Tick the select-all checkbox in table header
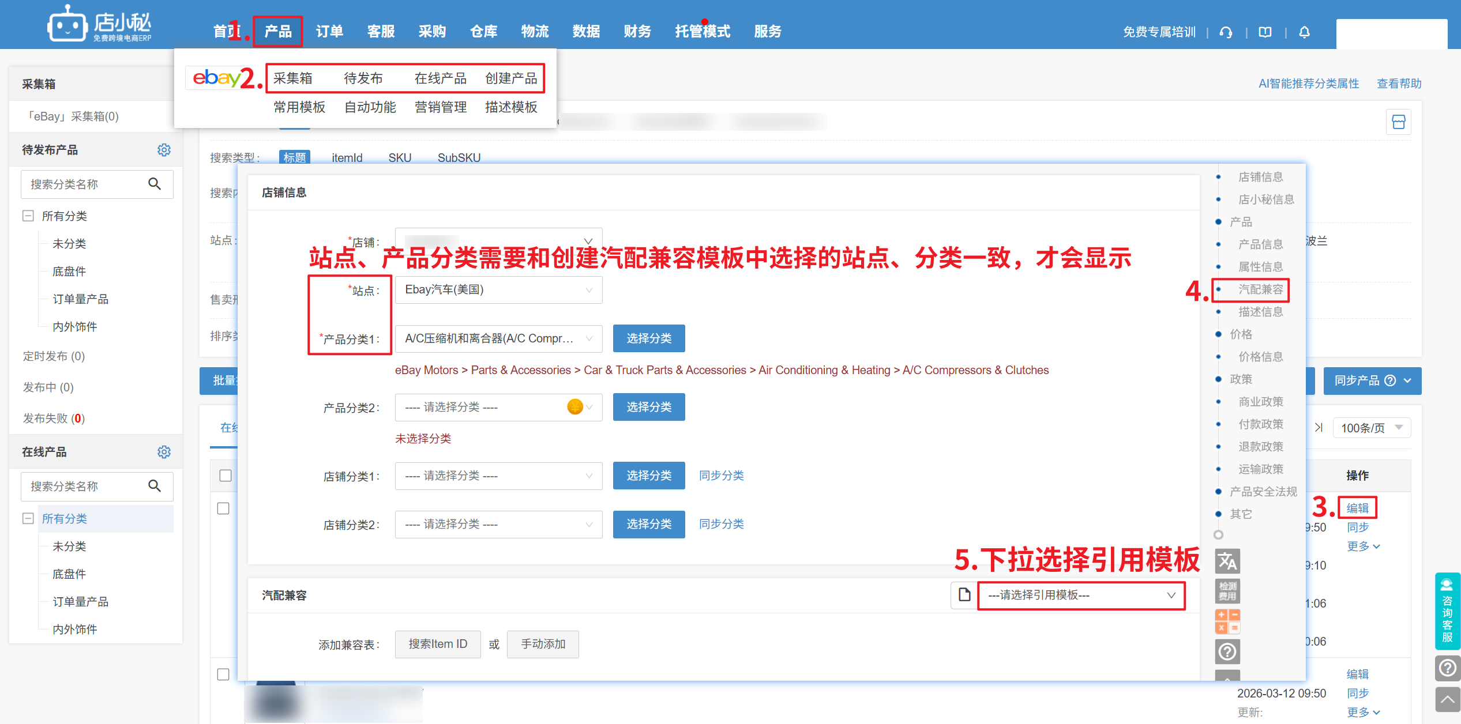 coord(226,476)
